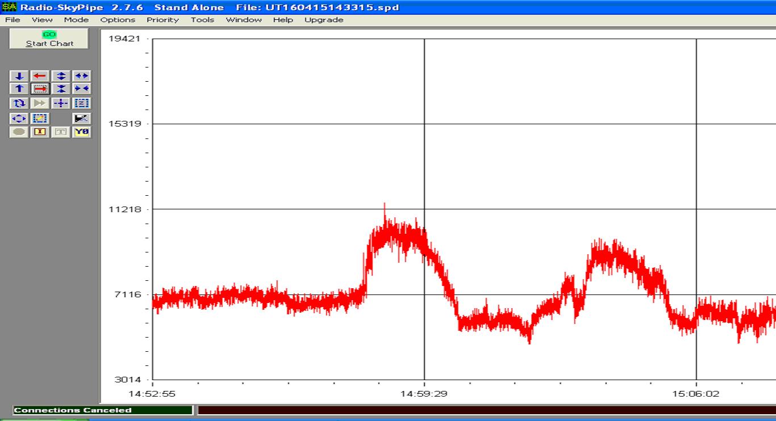Click the red right arrow scroll button
The image size is (776, 421).
[40, 89]
